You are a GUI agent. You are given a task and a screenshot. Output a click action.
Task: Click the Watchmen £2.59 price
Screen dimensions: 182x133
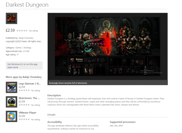tap(22, 102)
